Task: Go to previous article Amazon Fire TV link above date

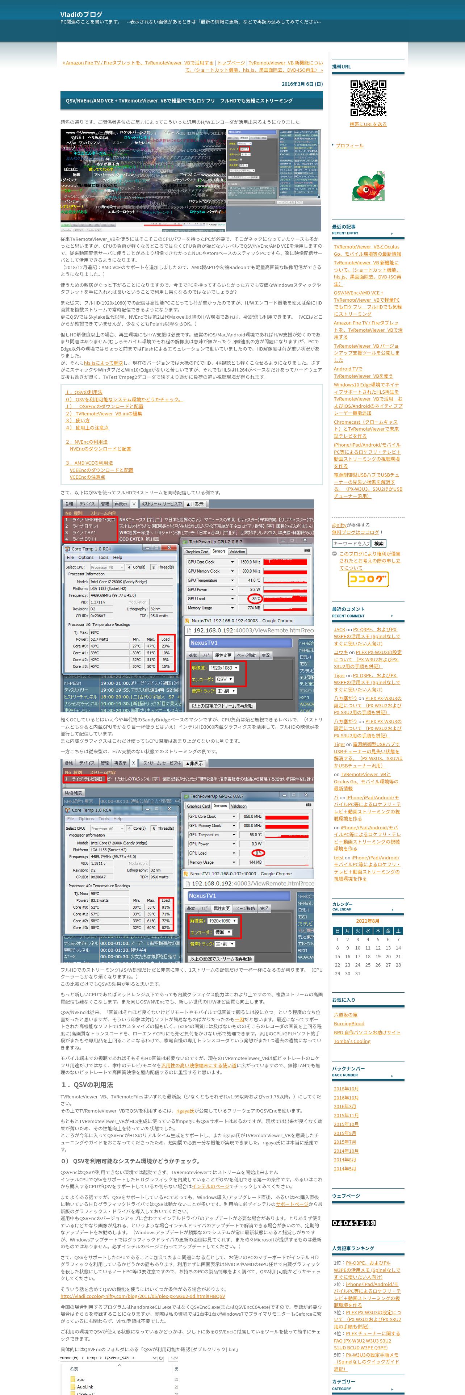Action: click(x=138, y=63)
